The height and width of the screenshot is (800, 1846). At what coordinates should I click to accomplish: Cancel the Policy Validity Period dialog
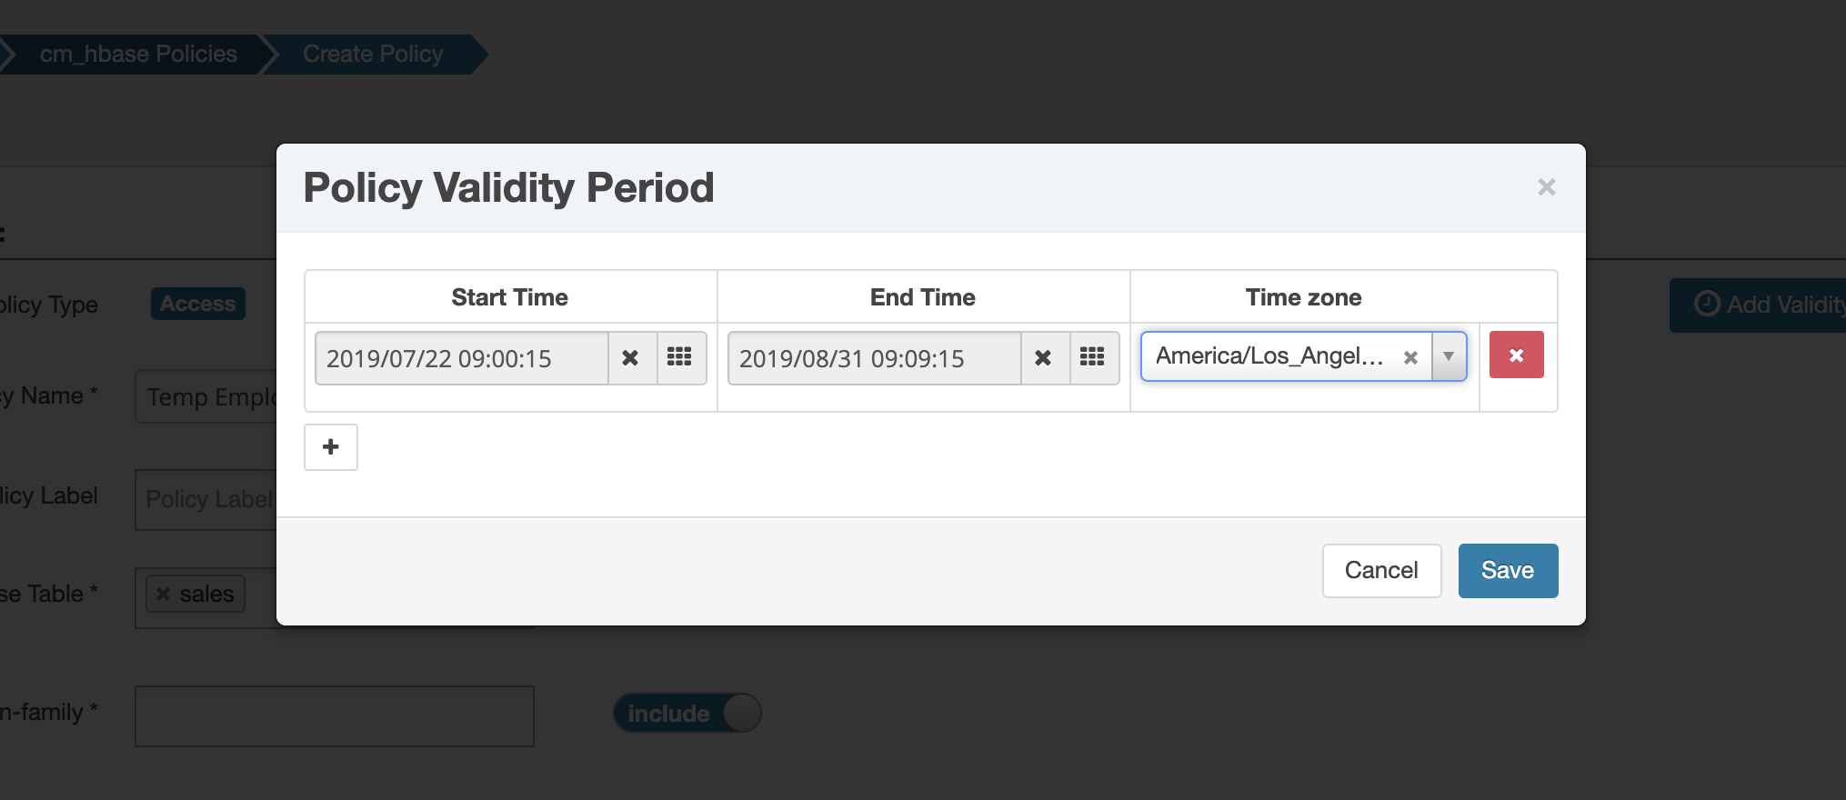(x=1381, y=570)
